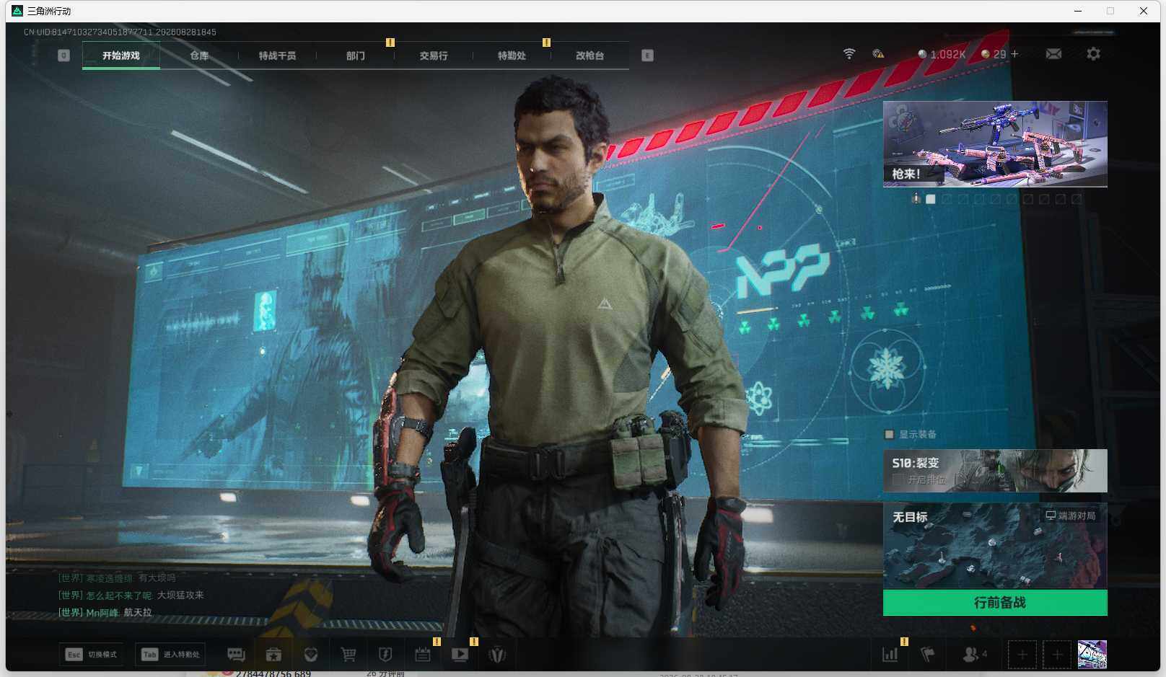Enable the 开启排位 checkbox
Image resolution: width=1166 pixels, height=677 pixels.
(x=898, y=479)
